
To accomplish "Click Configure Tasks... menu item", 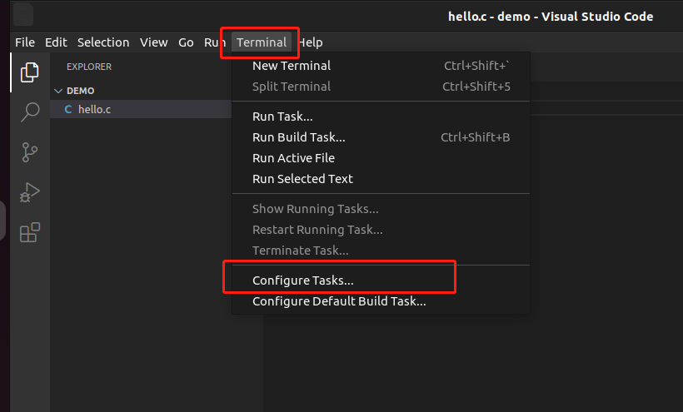I will tap(302, 280).
